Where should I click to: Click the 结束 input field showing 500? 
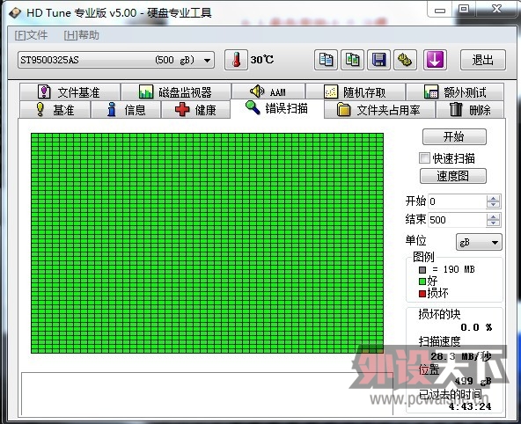click(x=458, y=220)
